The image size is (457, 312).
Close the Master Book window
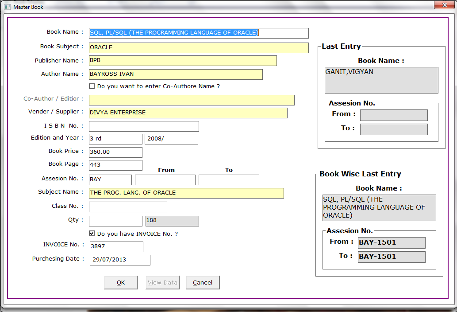coord(443,5)
